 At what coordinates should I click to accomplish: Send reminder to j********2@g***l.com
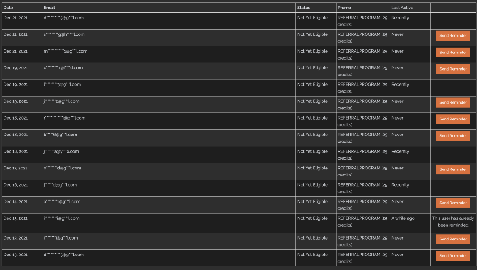coord(453,102)
